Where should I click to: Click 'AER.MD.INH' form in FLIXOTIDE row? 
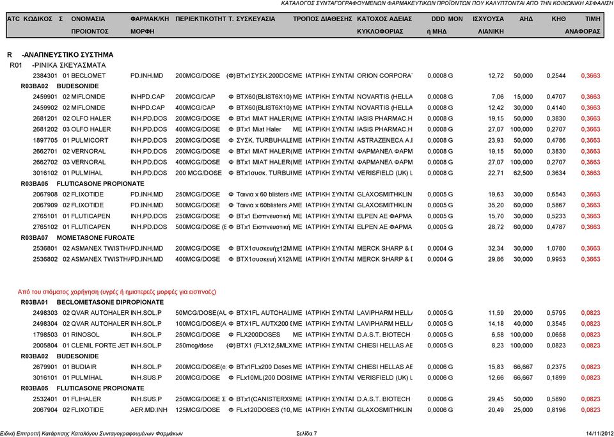pyautogui.click(x=149, y=410)
